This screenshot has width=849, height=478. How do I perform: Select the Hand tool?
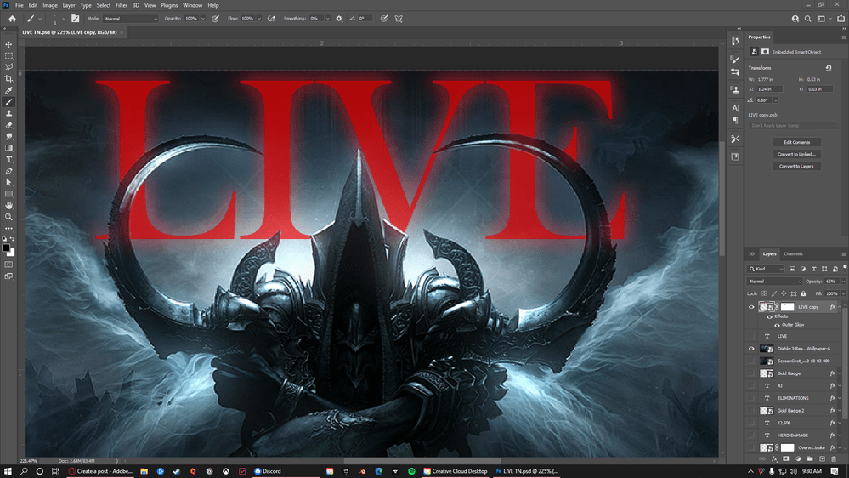(9, 205)
